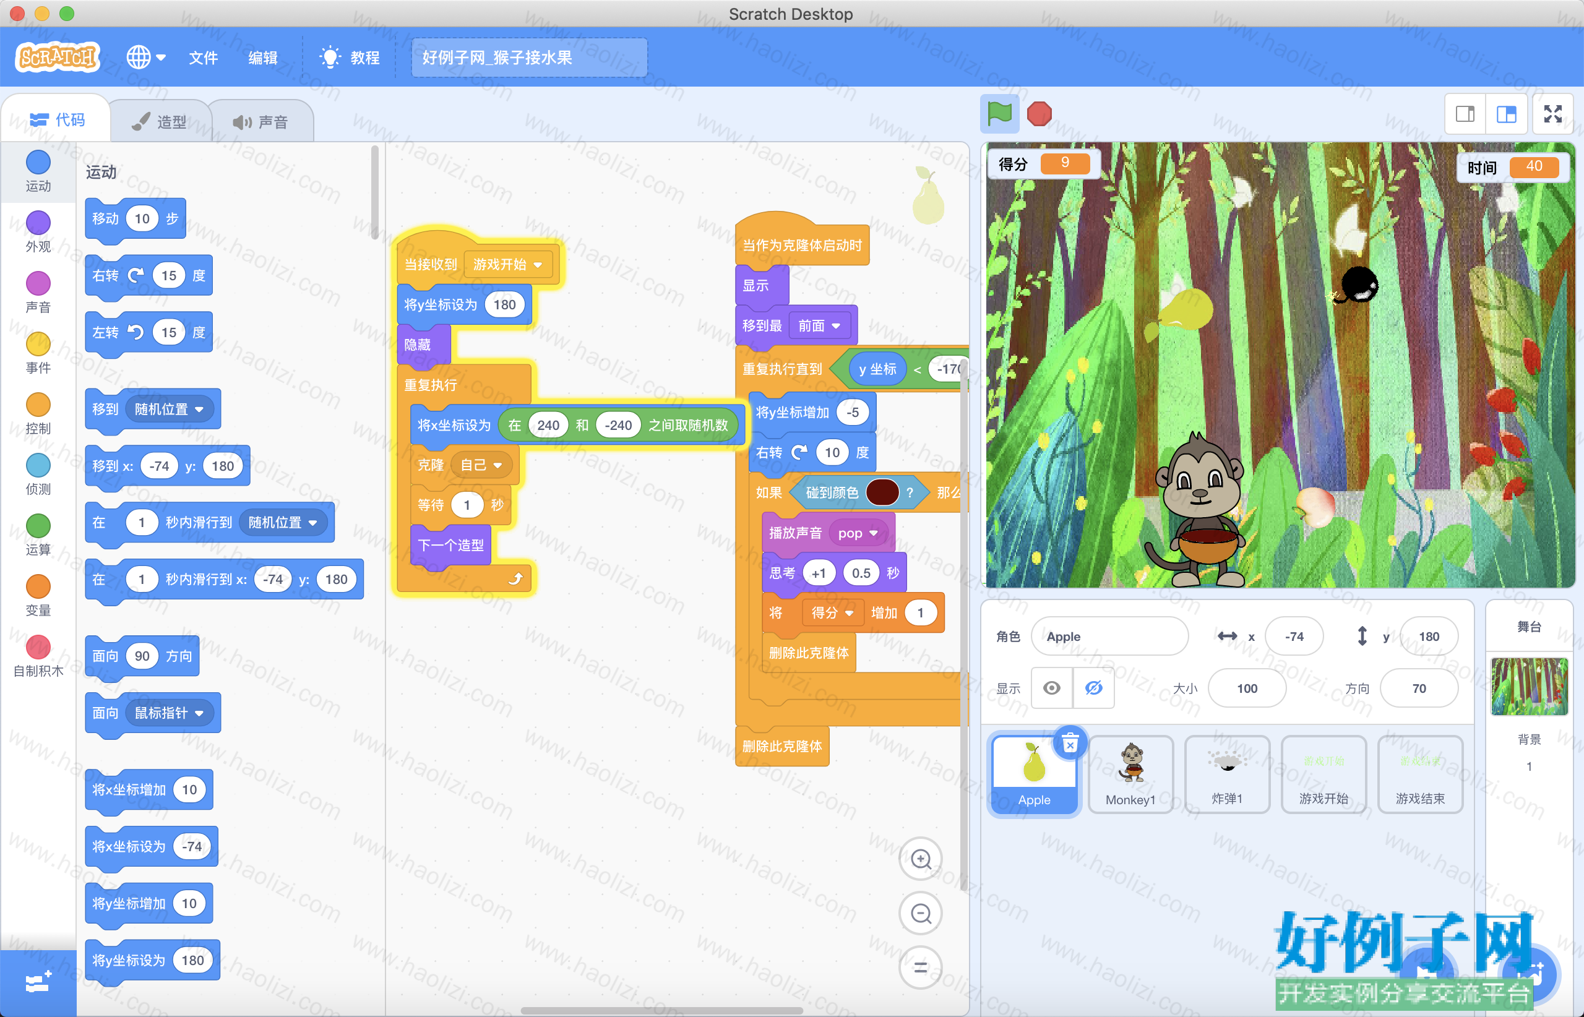Show the sprite with eye icon
Screen dimensions: 1584x1017
pos(1052,688)
